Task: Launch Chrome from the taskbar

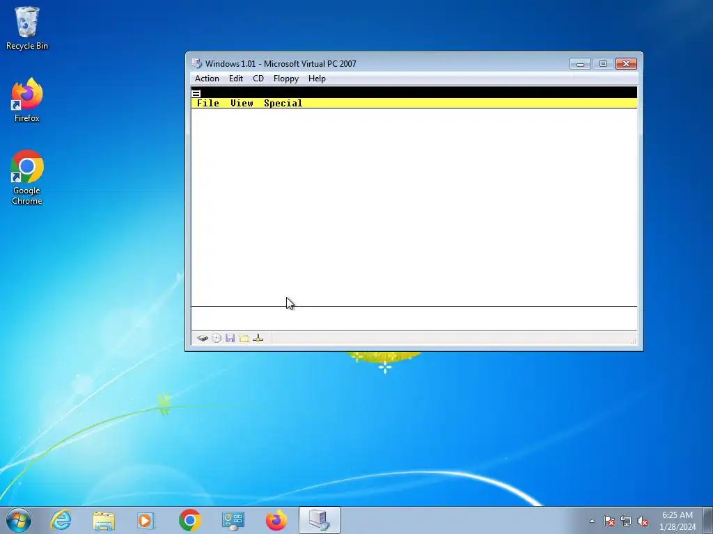Action: 189,520
